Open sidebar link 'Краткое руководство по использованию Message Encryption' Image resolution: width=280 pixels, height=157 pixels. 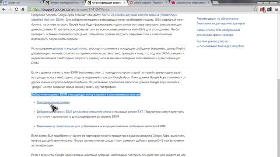click(x=220, y=44)
